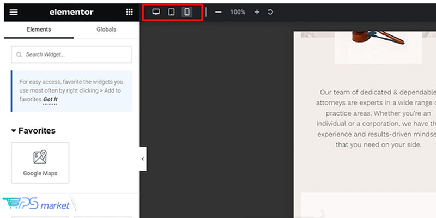Select the attorneys paragraph in the preview
Image resolution: width=436 pixels, height=218 pixels.
376,118
